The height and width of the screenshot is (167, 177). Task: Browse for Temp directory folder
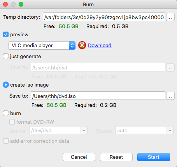[x=170, y=17]
